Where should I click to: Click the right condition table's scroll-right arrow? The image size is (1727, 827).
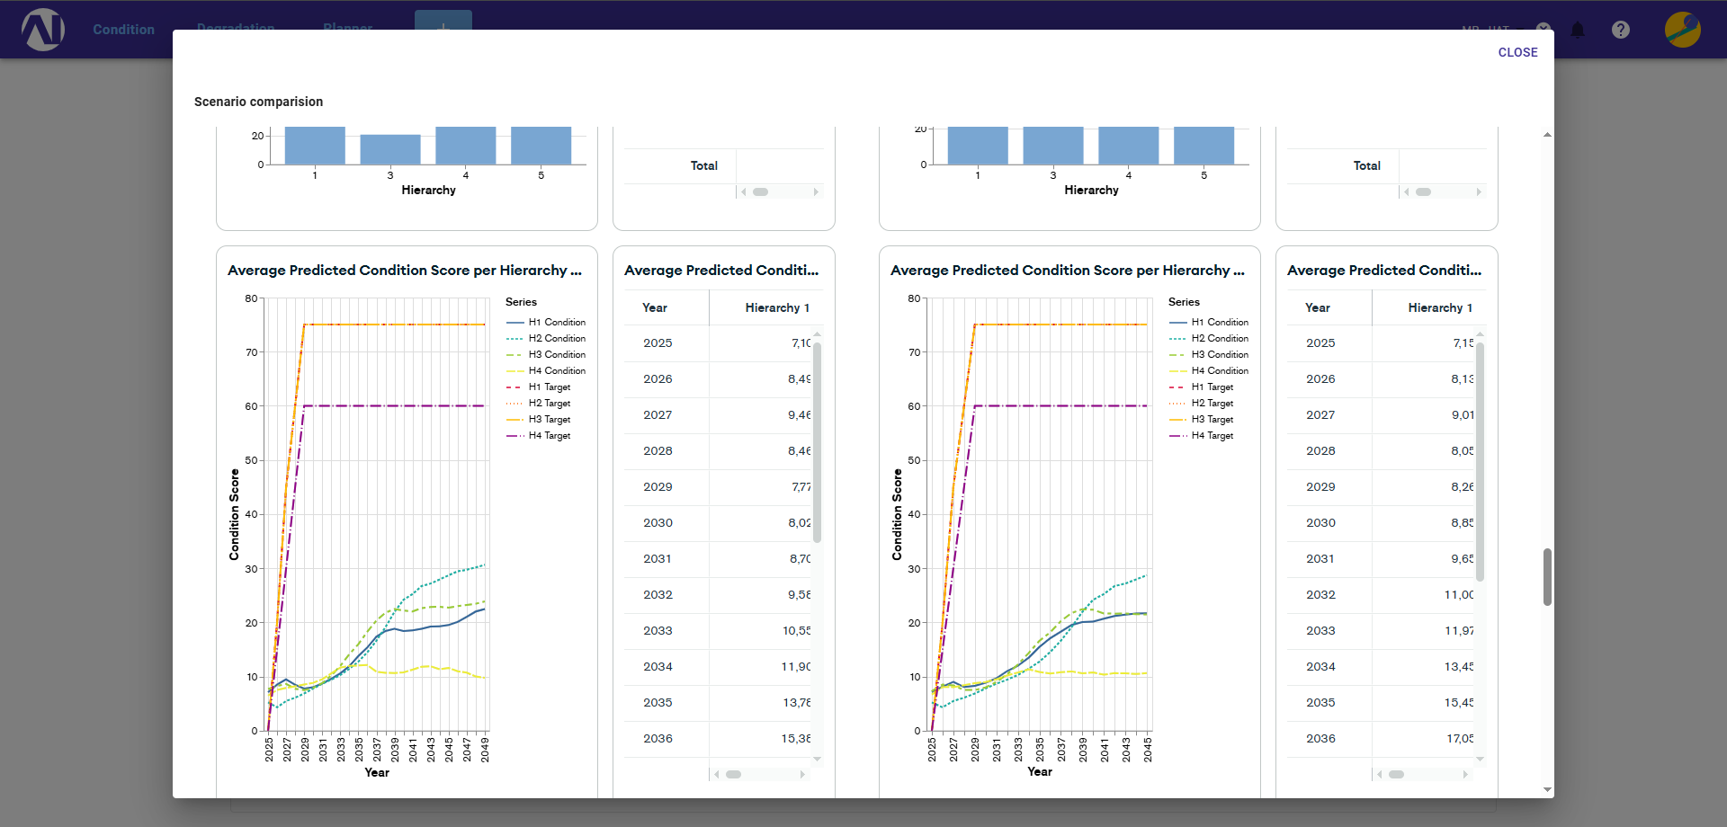point(1465,774)
